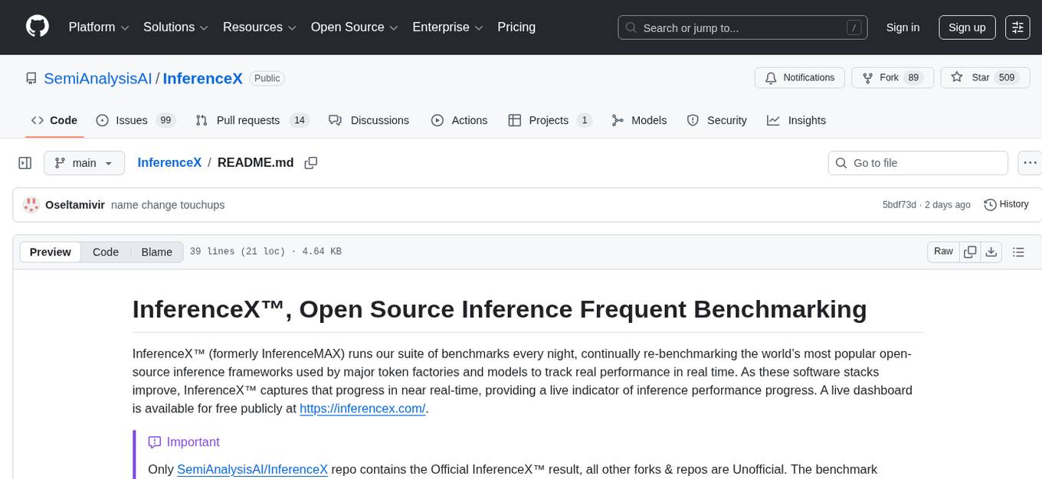
Task: Collapse the file tree side panel
Action: click(25, 163)
